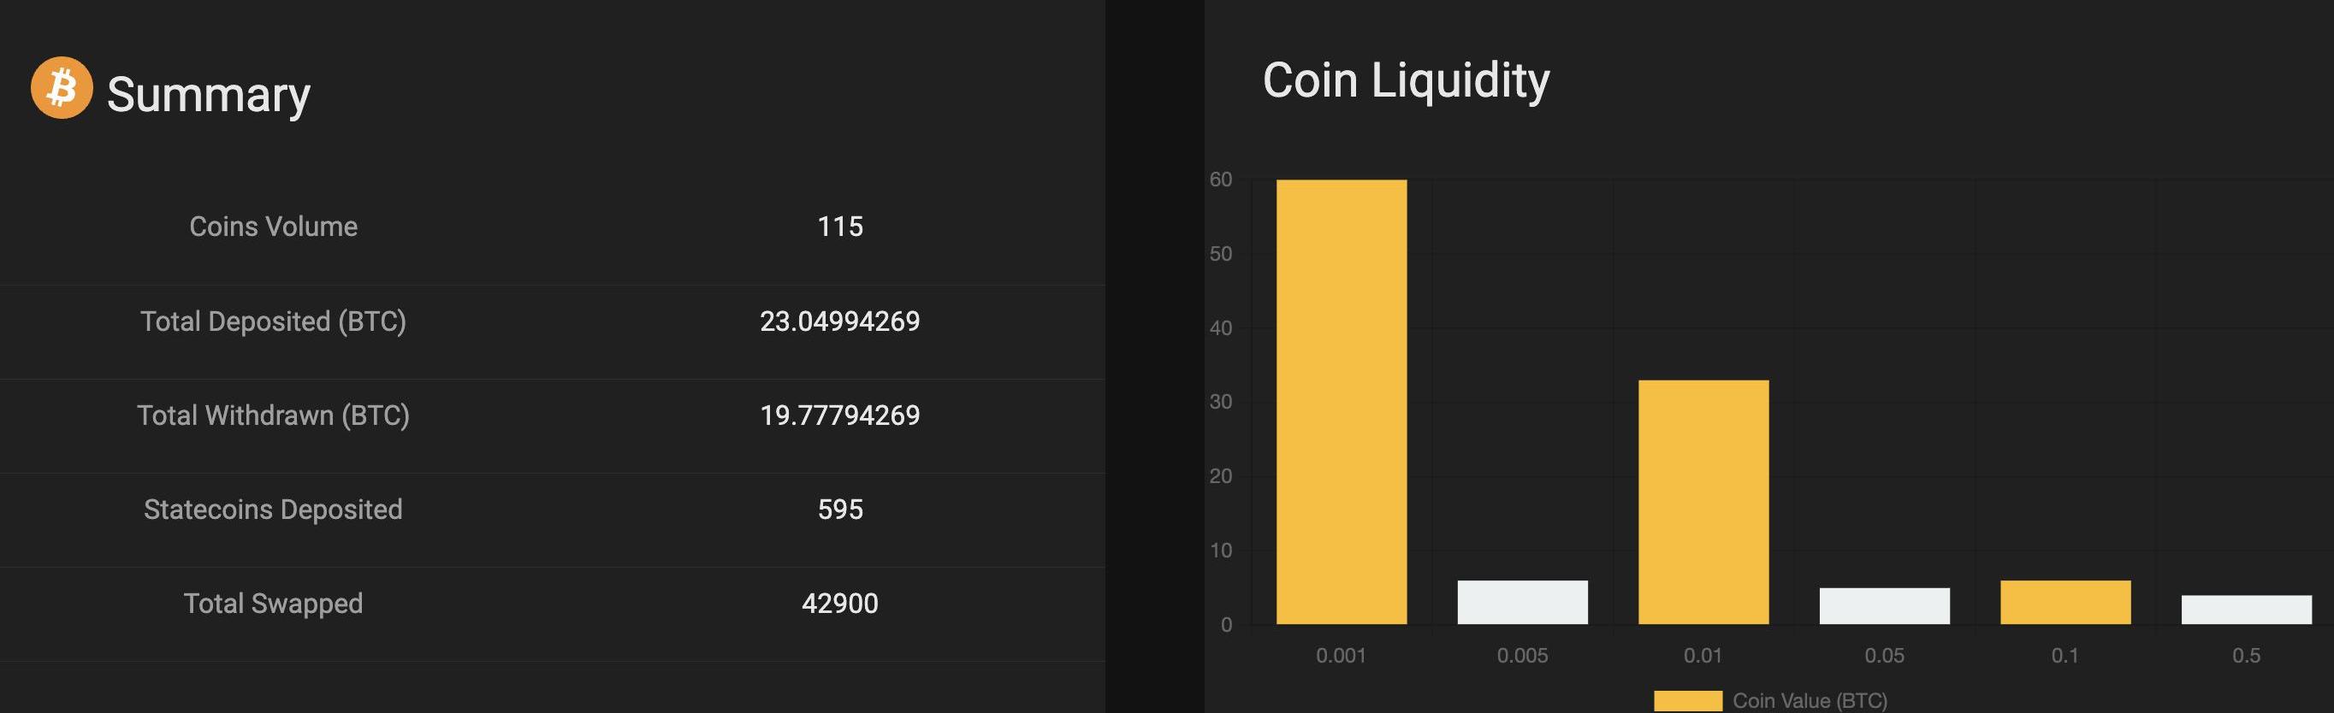Image resolution: width=2334 pixels, height=713 pixels.
Task: Click the white bar for 0.005 BTC
Action: [1522, 602]
